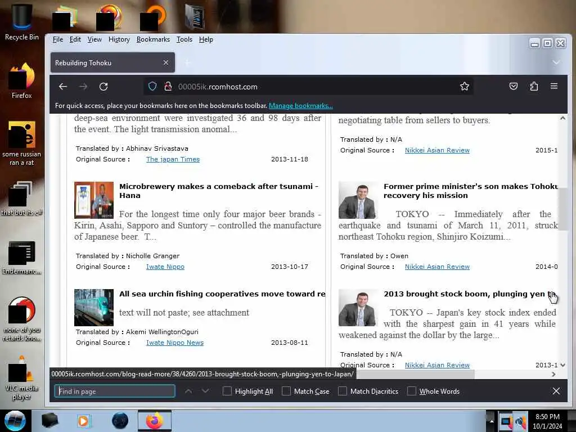576x432 pixels.
Task: Open Microbrewery makes a comeback article title
Action: coord(219,191)
